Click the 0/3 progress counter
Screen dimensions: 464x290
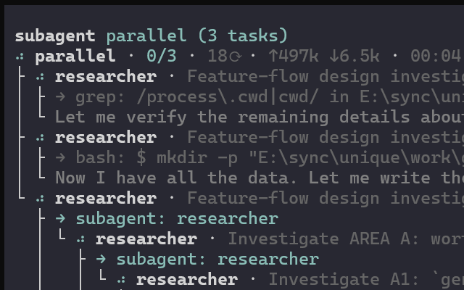pos(162,56)
